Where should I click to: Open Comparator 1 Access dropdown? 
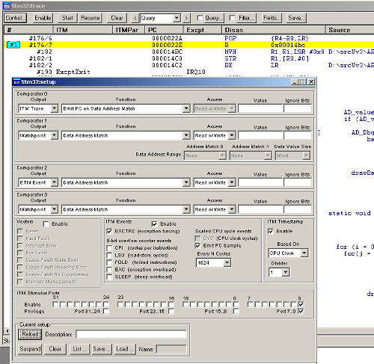232,135
